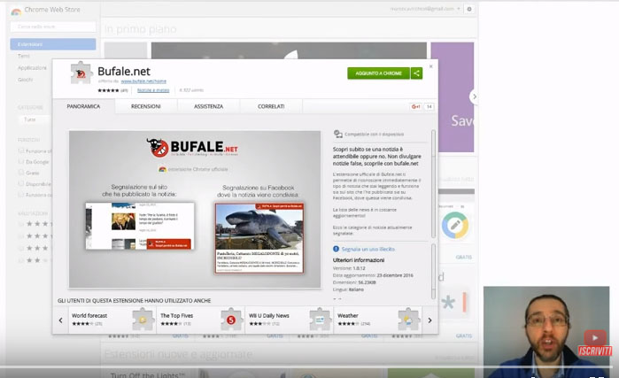Enable the Da Google filter checkbox
The image size is (619, 378).
(x=22, y=162)
